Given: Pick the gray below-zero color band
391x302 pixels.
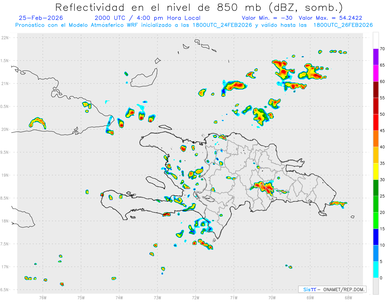Looking at the screenshot, I should pyautogui.click(x=376, y=286).
